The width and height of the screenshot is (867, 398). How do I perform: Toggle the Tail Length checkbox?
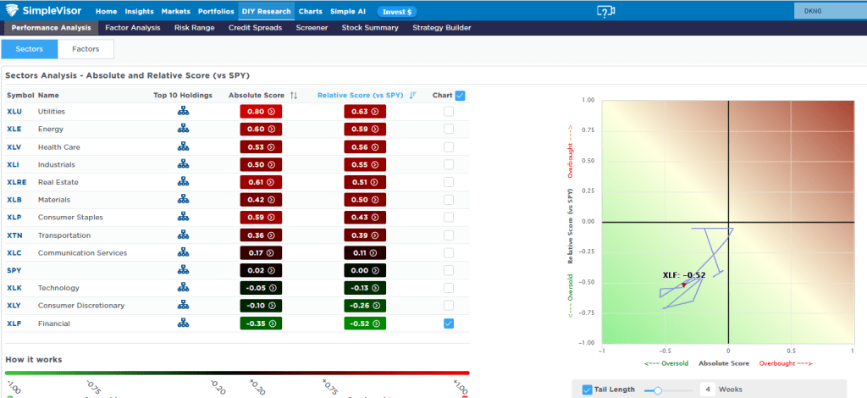coord(588,390)
